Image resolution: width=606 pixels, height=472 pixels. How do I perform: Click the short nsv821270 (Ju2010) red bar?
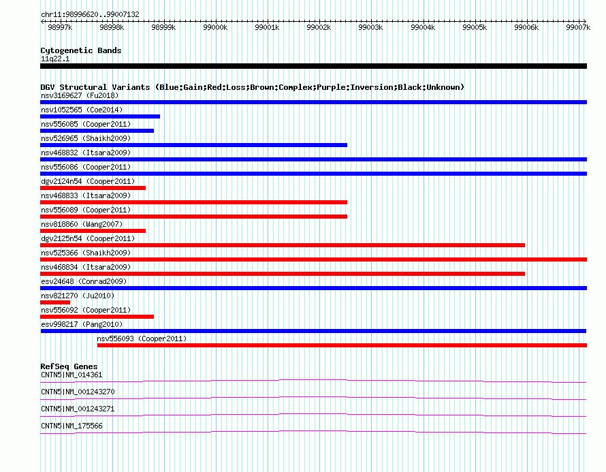pyautogui.click(x=55, y=302)
